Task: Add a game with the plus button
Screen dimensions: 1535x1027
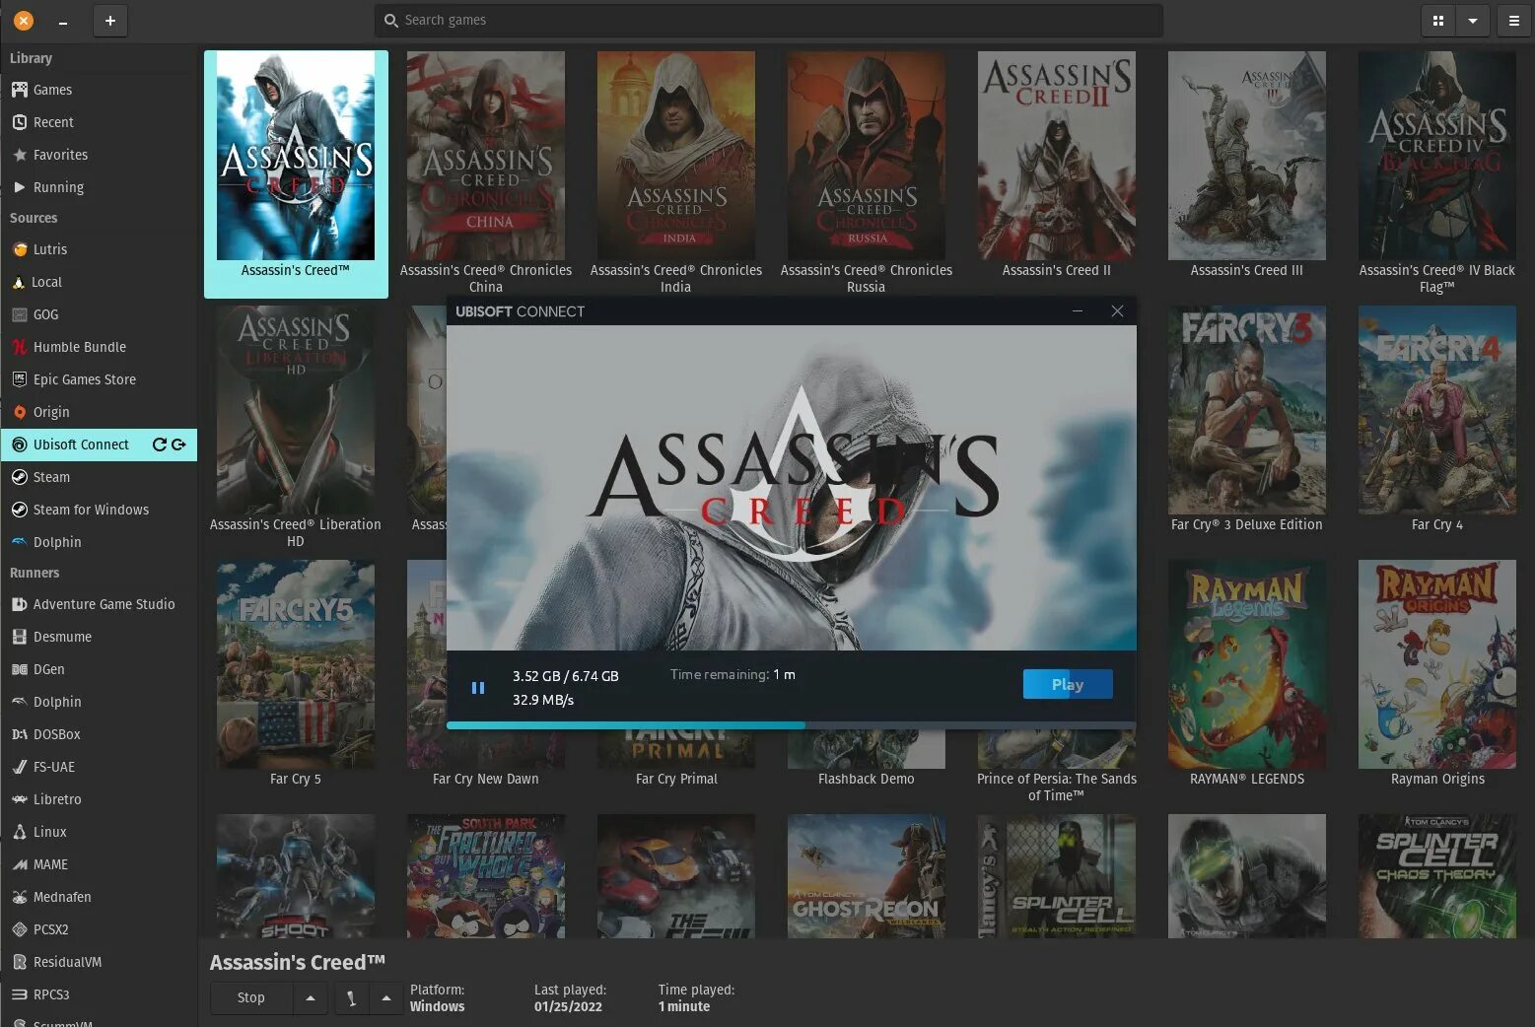Action: (109, 21)
